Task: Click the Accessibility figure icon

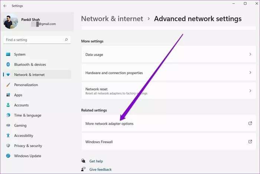Action: (x=8, y=136)
